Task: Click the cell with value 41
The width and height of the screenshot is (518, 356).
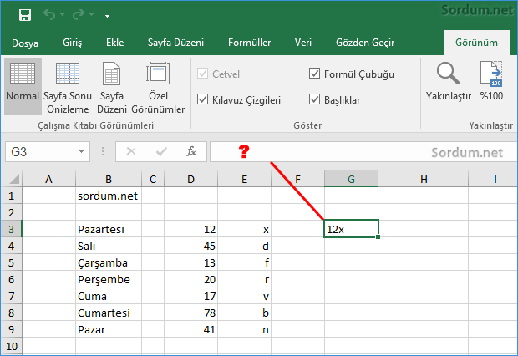Action: tap(191, 329)
